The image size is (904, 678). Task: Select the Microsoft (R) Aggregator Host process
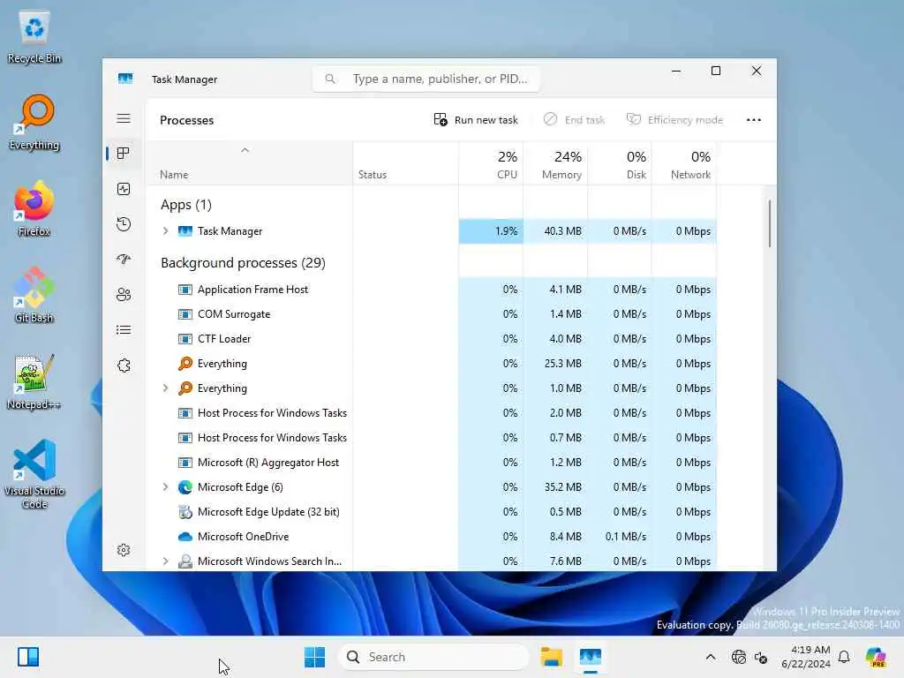point(431,463)
